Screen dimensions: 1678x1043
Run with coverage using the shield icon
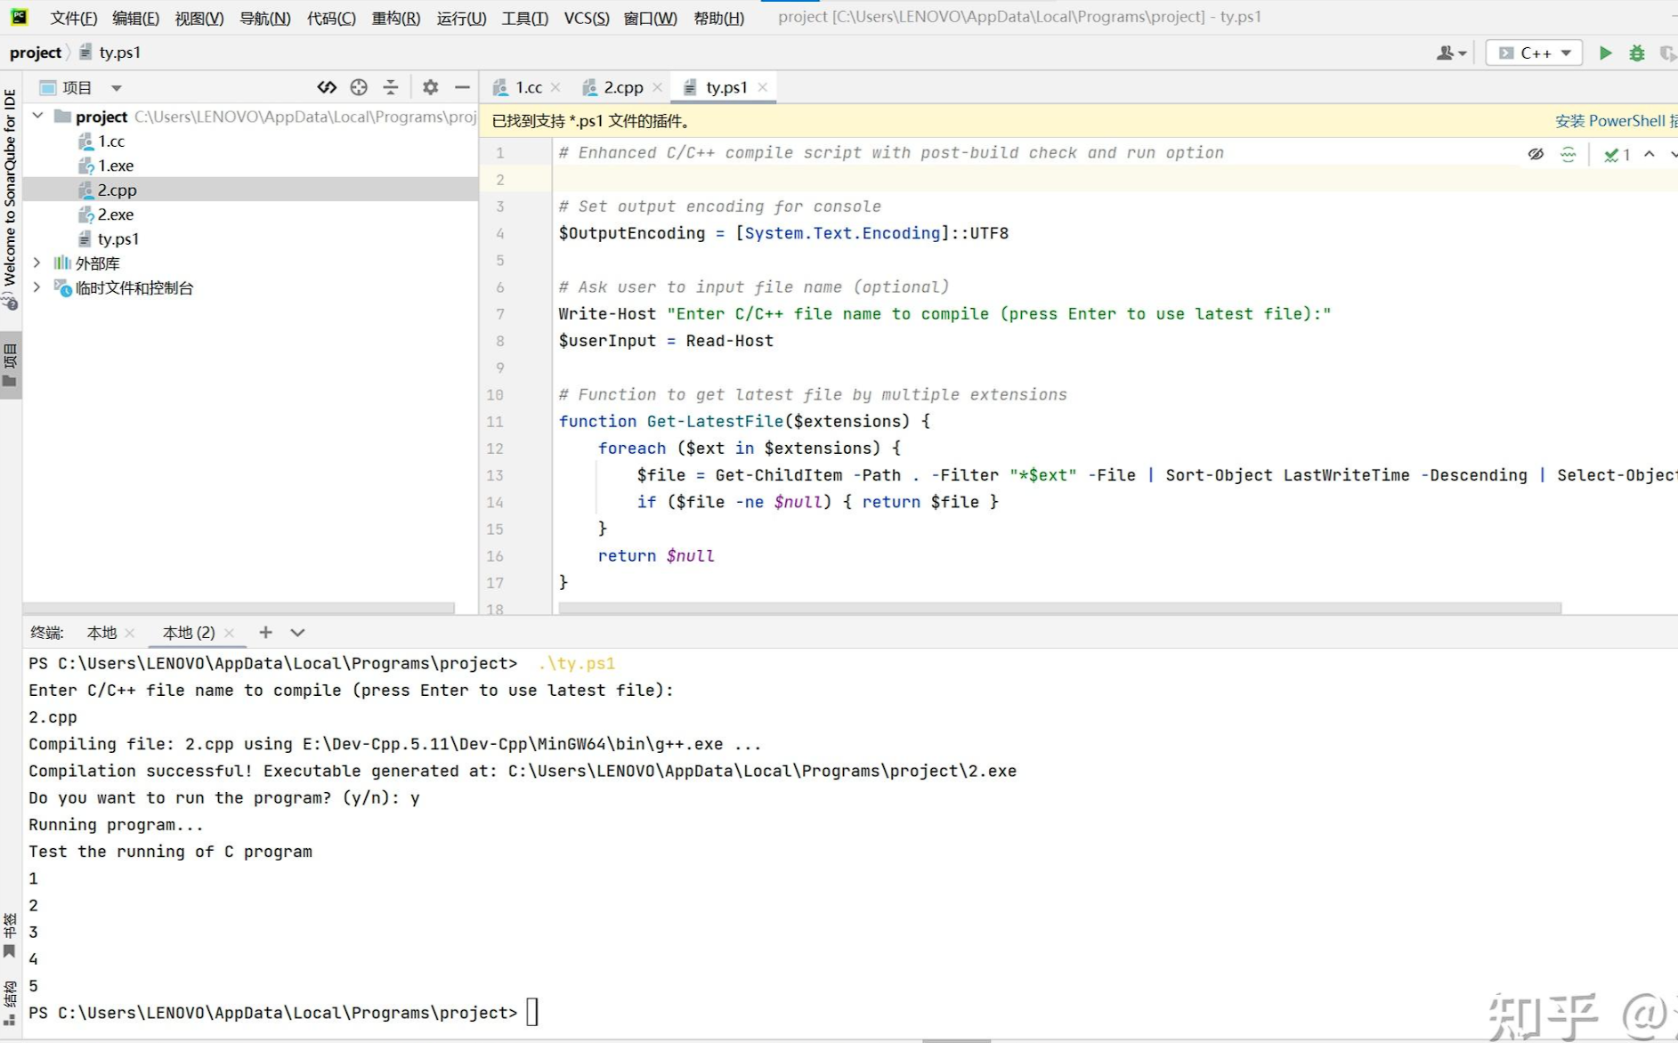(x=1666, y=53)
